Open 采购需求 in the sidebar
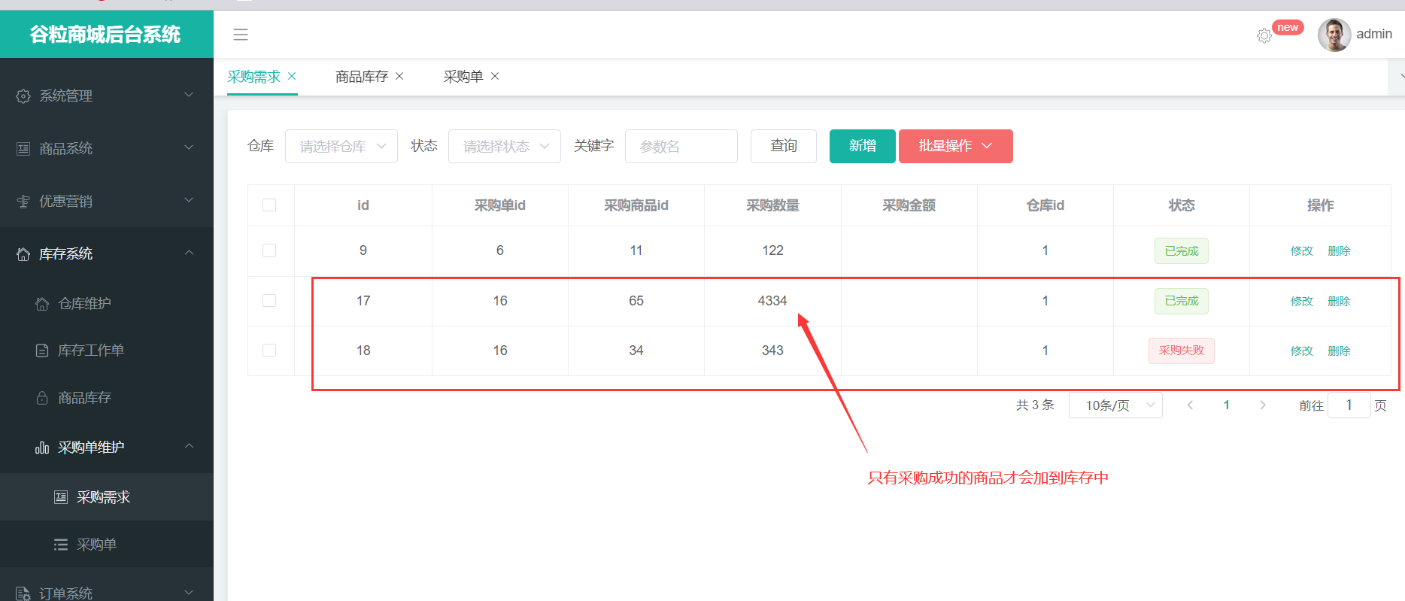Screen dimensions: 1405x601 (x=107, y=496)
